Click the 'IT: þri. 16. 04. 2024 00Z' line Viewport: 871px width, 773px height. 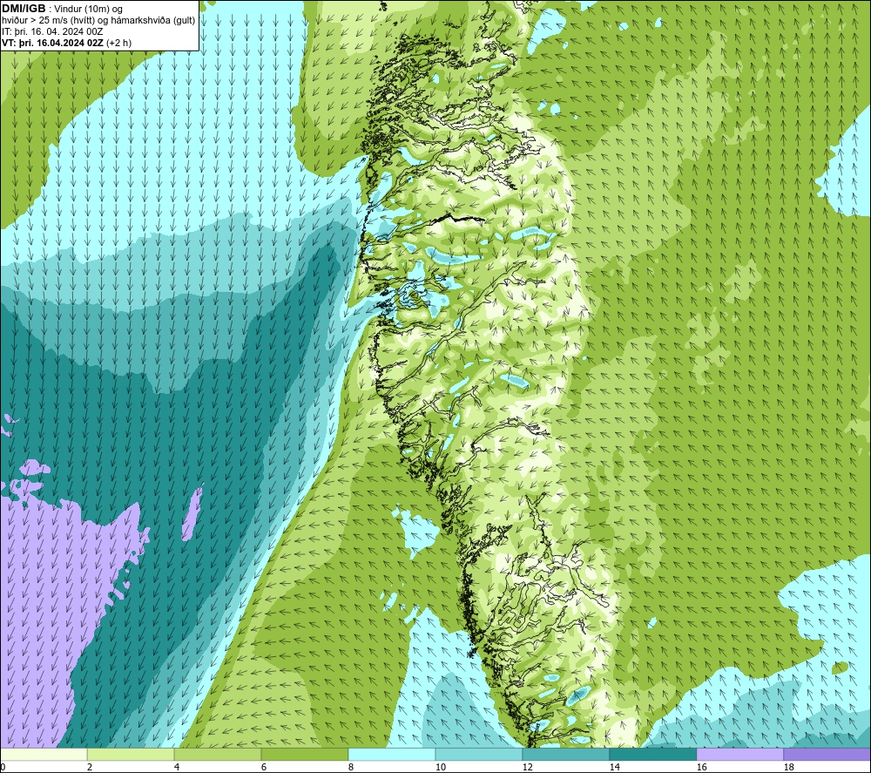[52, 31]
